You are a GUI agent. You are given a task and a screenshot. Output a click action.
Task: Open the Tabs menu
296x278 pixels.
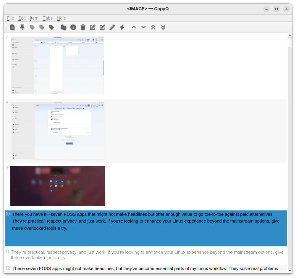(x=48, y=18)
